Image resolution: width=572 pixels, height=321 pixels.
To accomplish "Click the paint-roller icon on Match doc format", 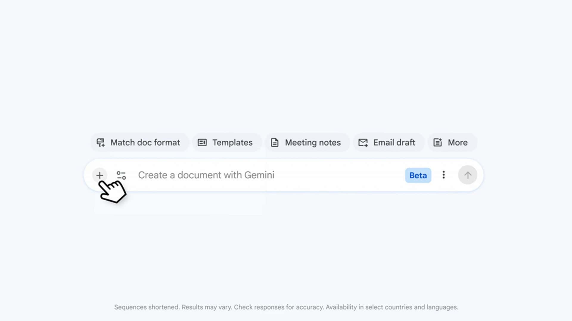I will 101,143.
